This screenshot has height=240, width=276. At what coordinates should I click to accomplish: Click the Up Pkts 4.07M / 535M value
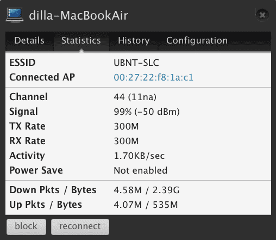tap(146, 205)
